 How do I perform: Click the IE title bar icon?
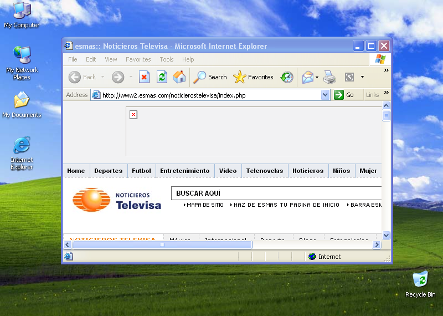68,45
